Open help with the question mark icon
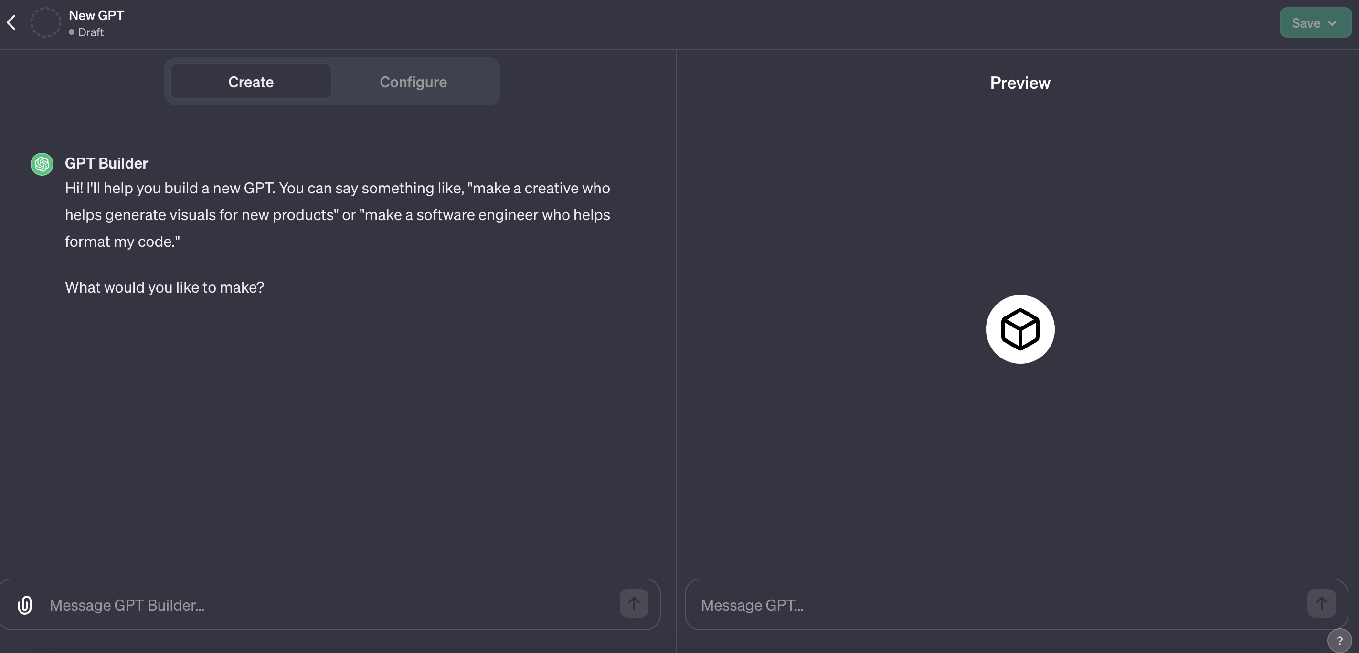 click(1339, 640)
